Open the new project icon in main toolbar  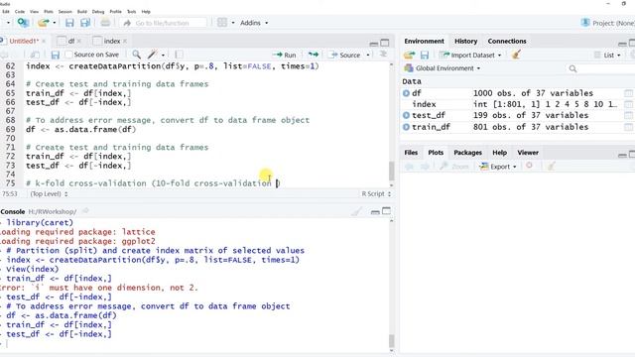[x=23, y=23]
